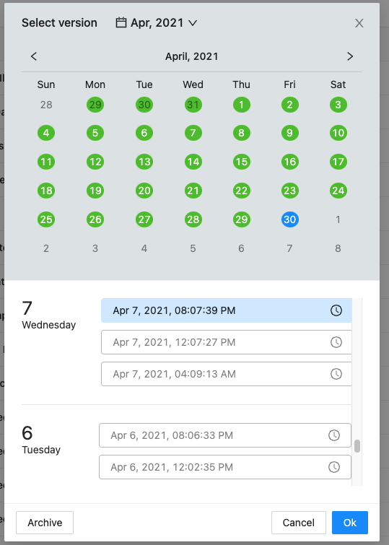Select version Apr 7, 2021, 12:07:27 PM
Image resolution: width=389 pixels, height=545 pixels.
tap(227, 342)
